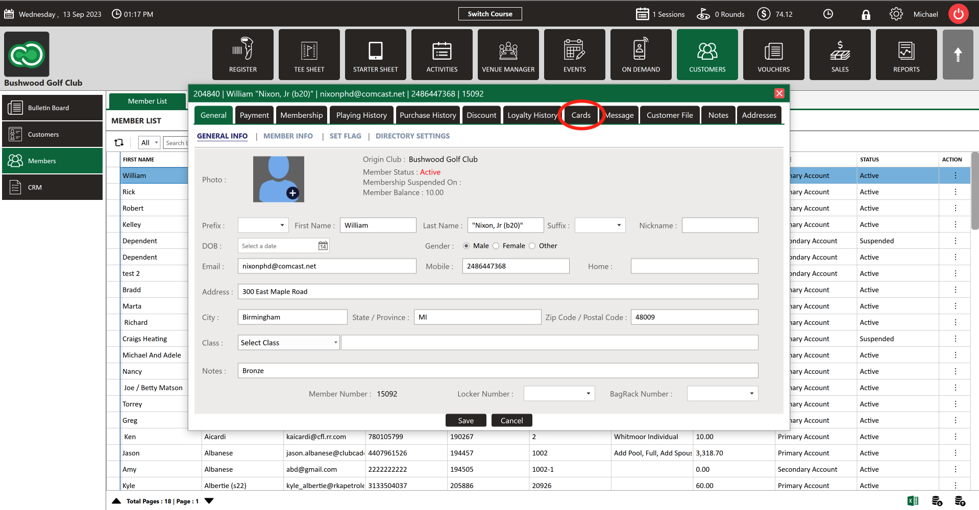Viewport: 979px width, 510px height.
Task: Select the Female gender radio button
Action: click(496, 246)
